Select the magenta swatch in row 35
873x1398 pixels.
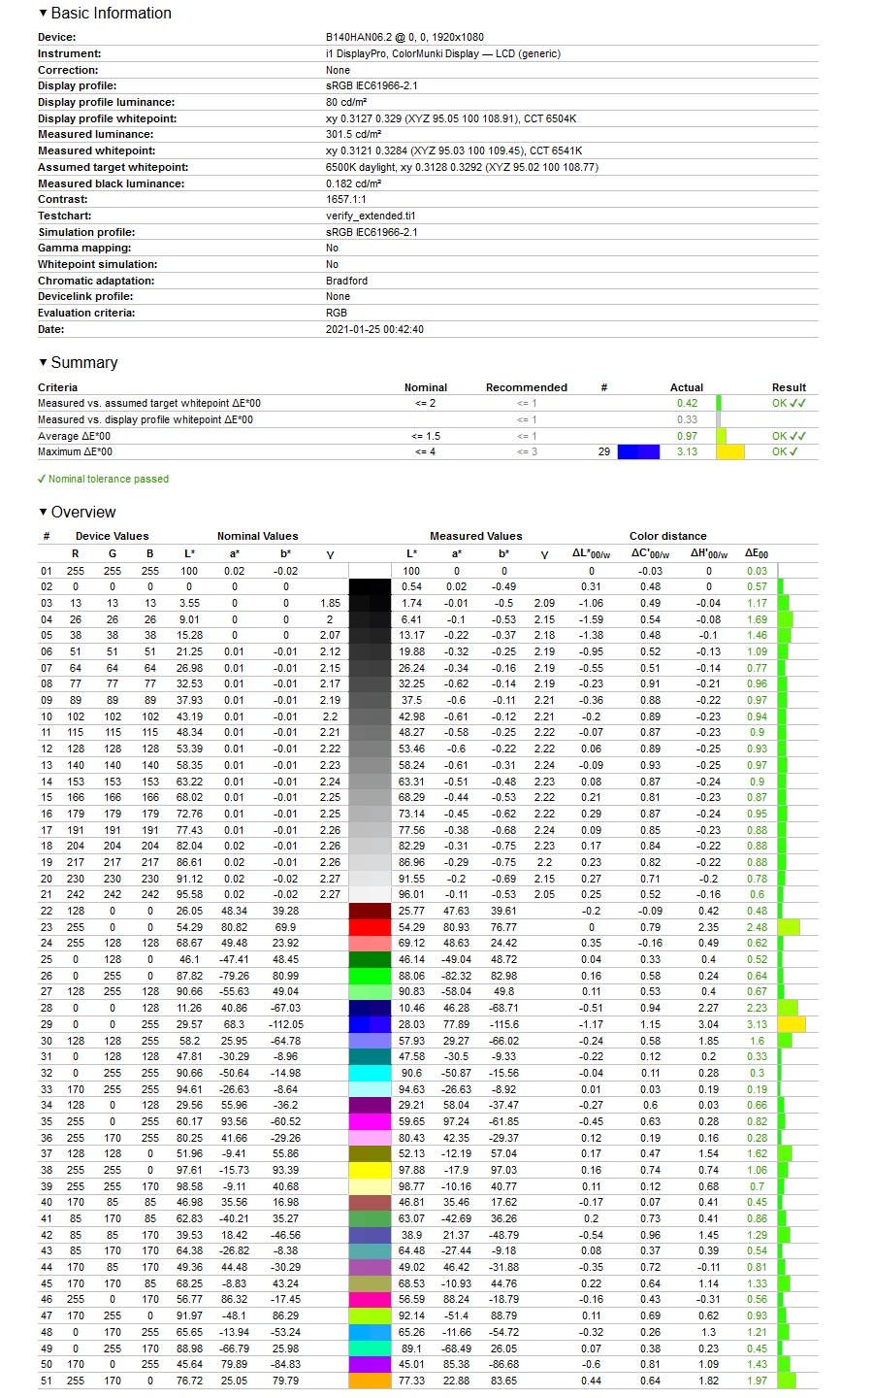click(370, 1121)
